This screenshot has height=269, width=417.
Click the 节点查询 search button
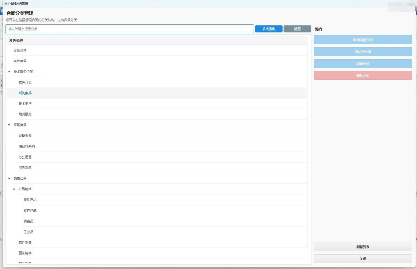269,29
